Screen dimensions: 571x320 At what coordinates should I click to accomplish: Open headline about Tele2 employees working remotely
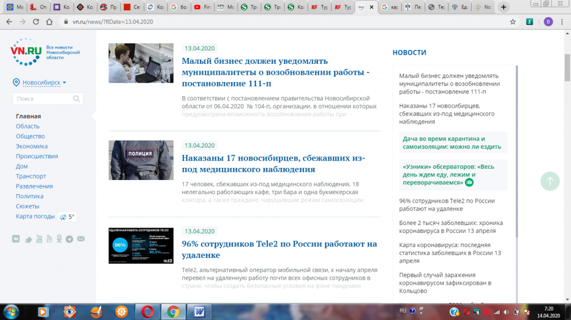pos(279,249)
